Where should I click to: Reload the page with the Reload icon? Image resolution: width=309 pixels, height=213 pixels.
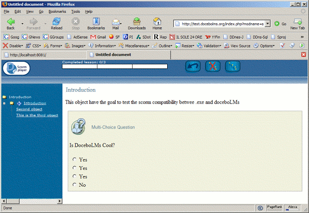pyautogui.click(x=57, y=24)
